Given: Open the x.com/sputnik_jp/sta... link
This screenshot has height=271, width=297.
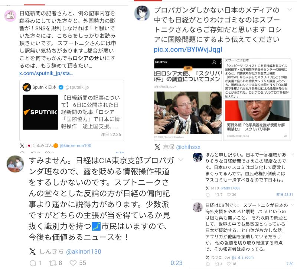Looking at the screenshot, I should point(46,73).
